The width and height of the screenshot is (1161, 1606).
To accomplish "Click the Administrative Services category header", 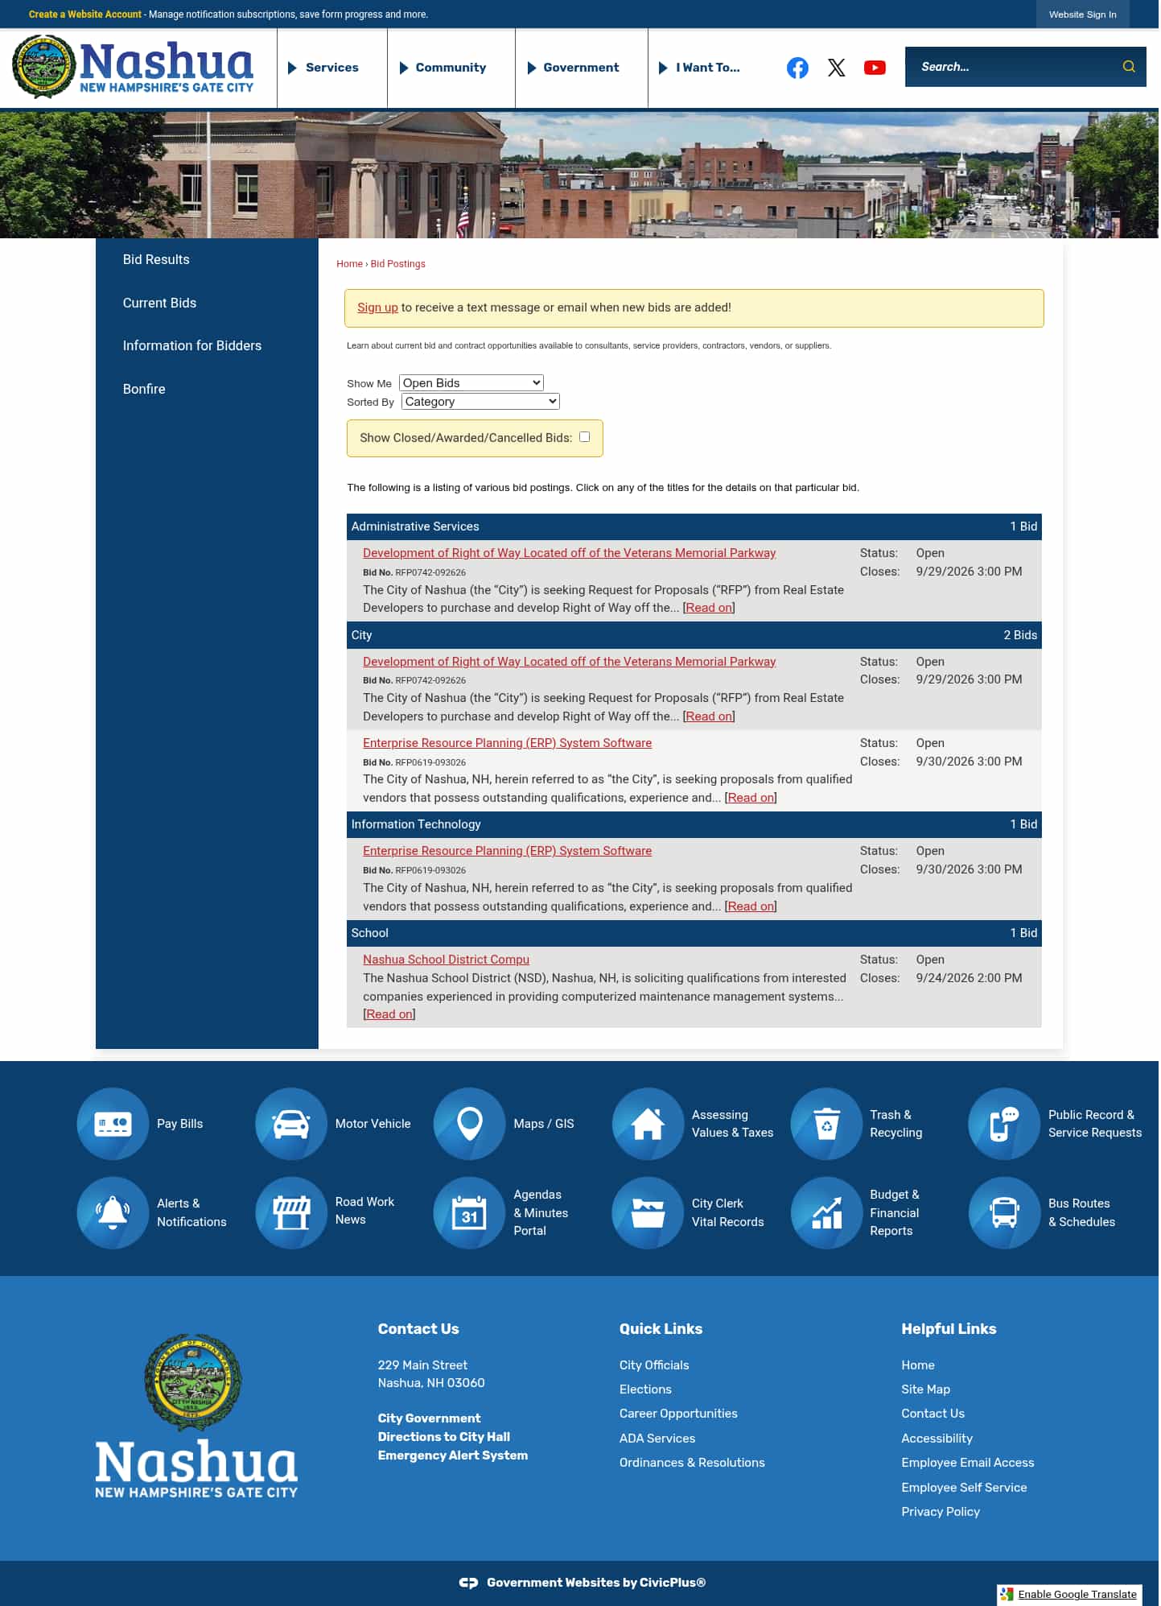I will (x=696, y=527).
